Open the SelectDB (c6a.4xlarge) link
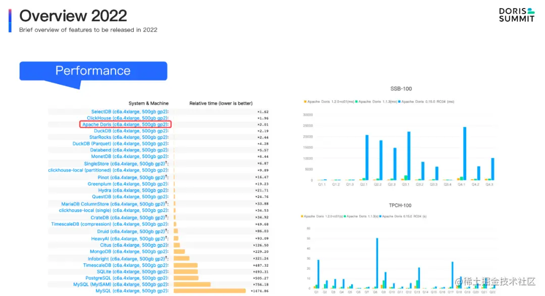545x296 pixels. point(130,112)
